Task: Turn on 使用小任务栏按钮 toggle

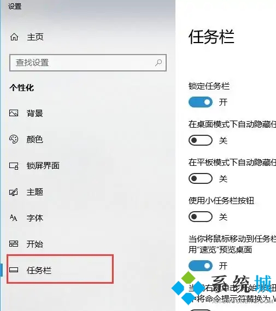Action: point(201,217)
